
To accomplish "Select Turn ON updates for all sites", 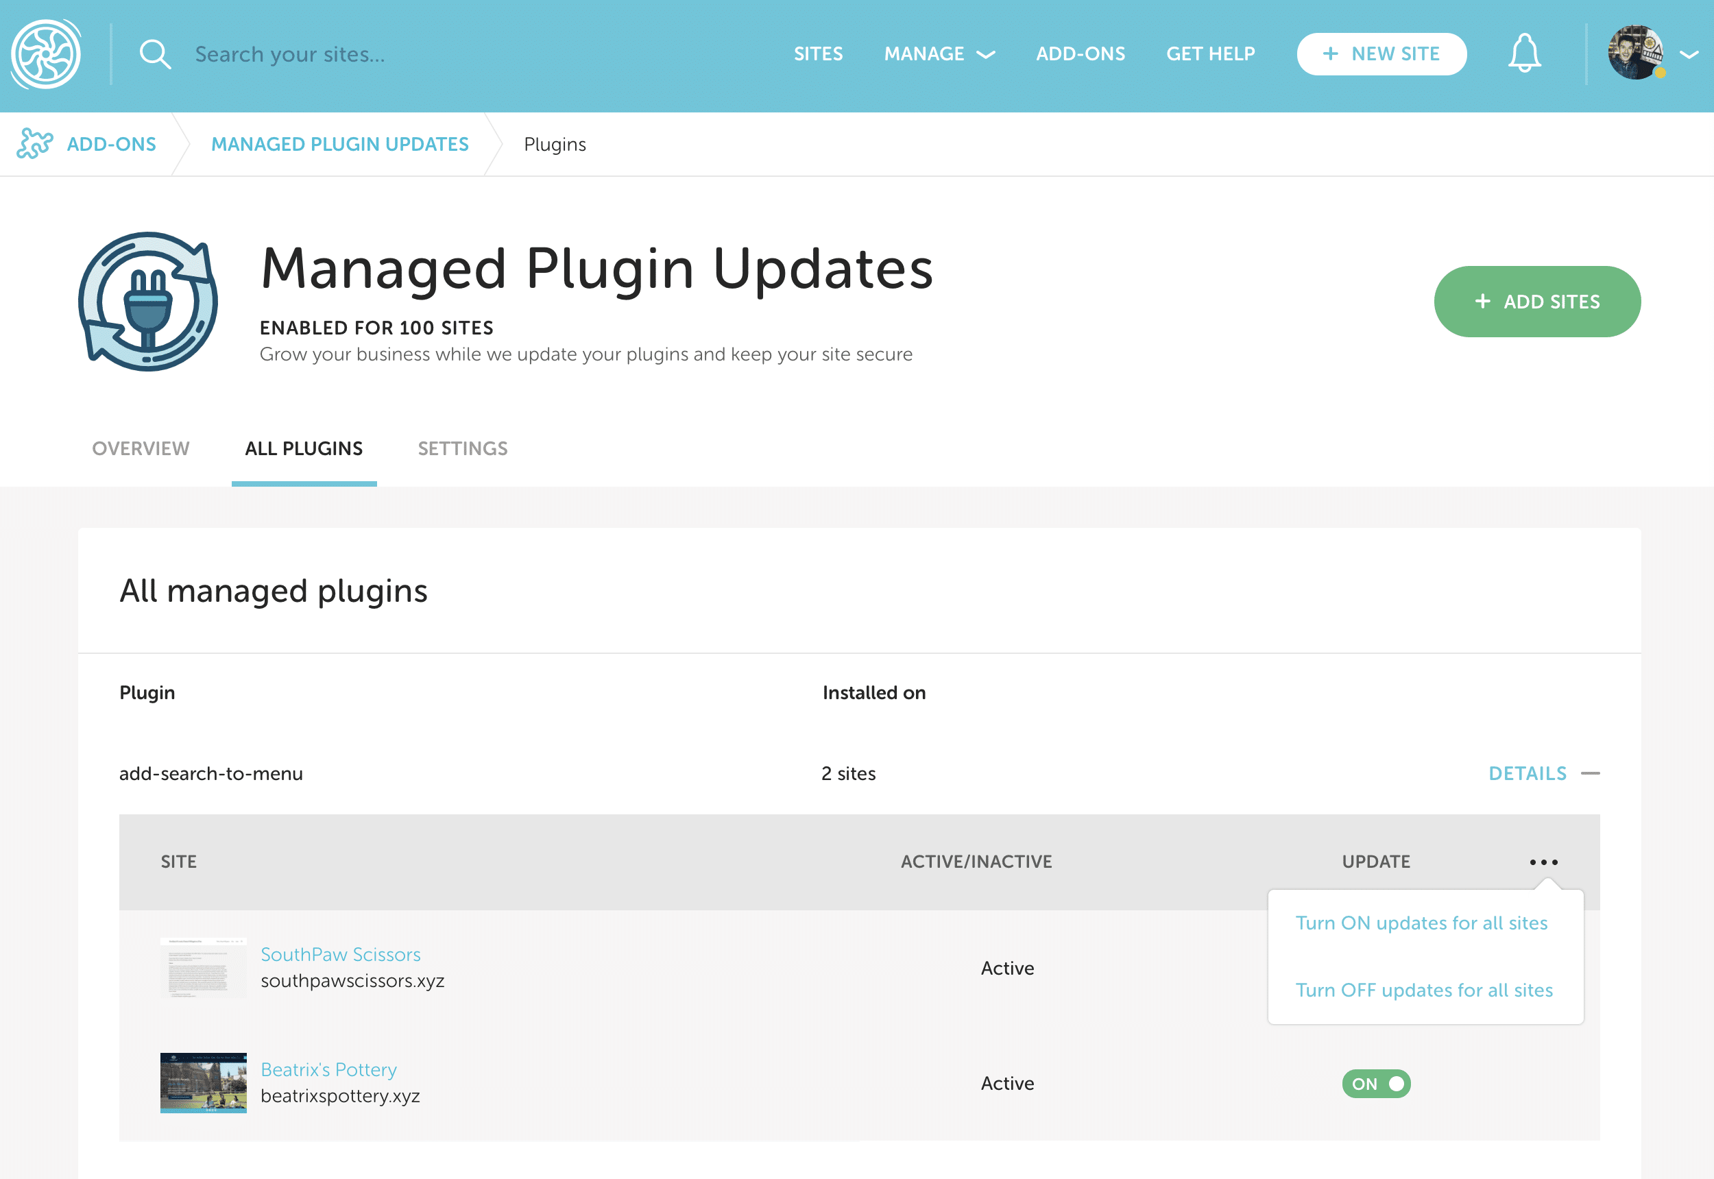I will coord(1421,923).
